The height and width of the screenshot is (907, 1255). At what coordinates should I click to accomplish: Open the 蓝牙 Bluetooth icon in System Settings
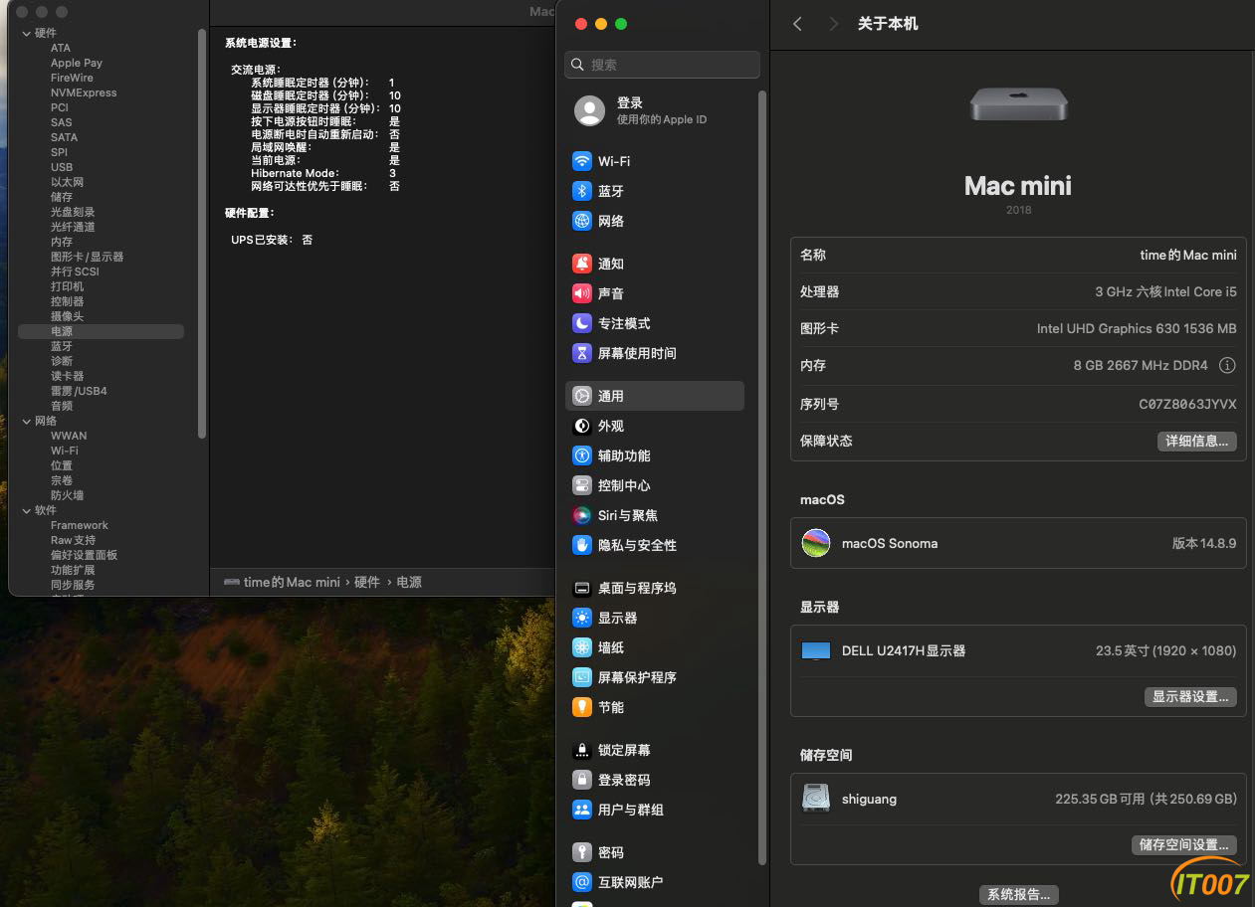(582, 191)
